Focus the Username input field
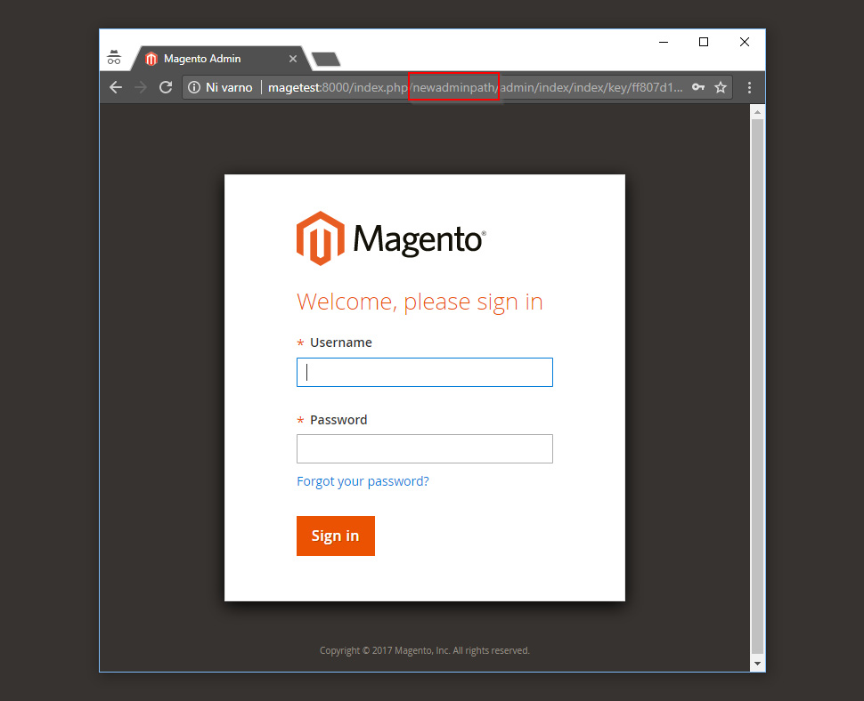The height and width of the screenshot is (701, 864). tap(424, 372)
